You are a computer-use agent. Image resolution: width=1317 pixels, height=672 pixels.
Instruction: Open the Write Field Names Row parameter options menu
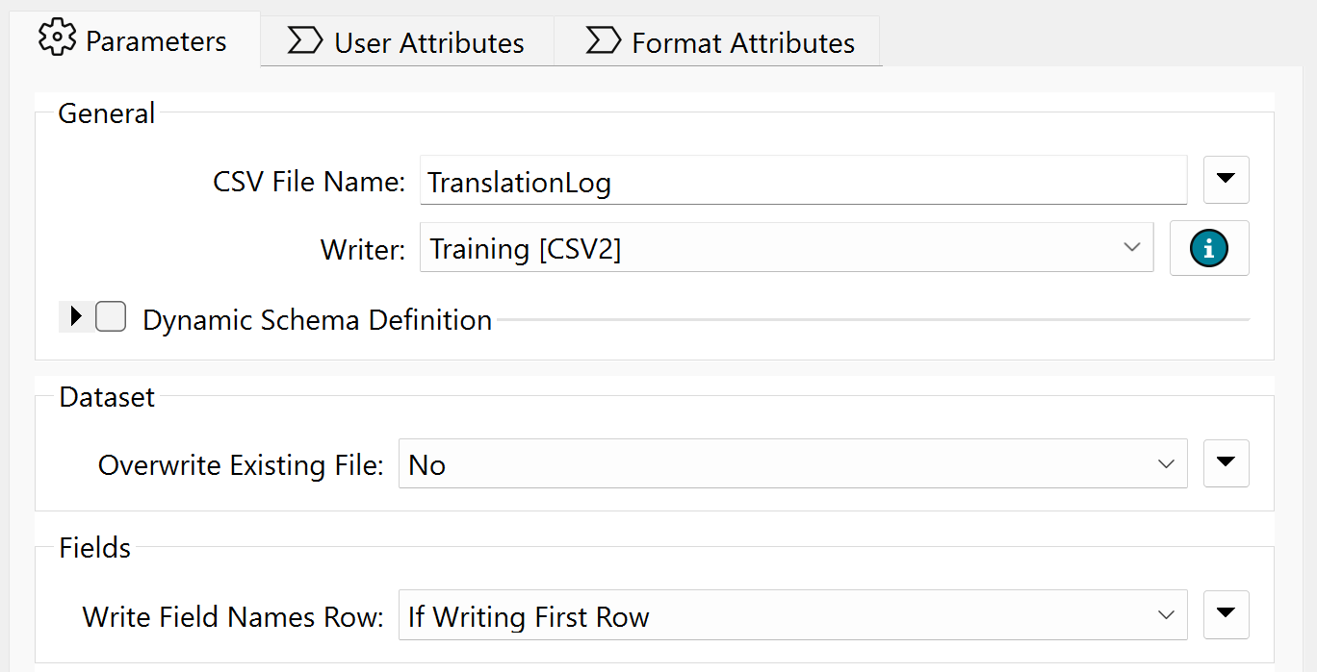1226,614
